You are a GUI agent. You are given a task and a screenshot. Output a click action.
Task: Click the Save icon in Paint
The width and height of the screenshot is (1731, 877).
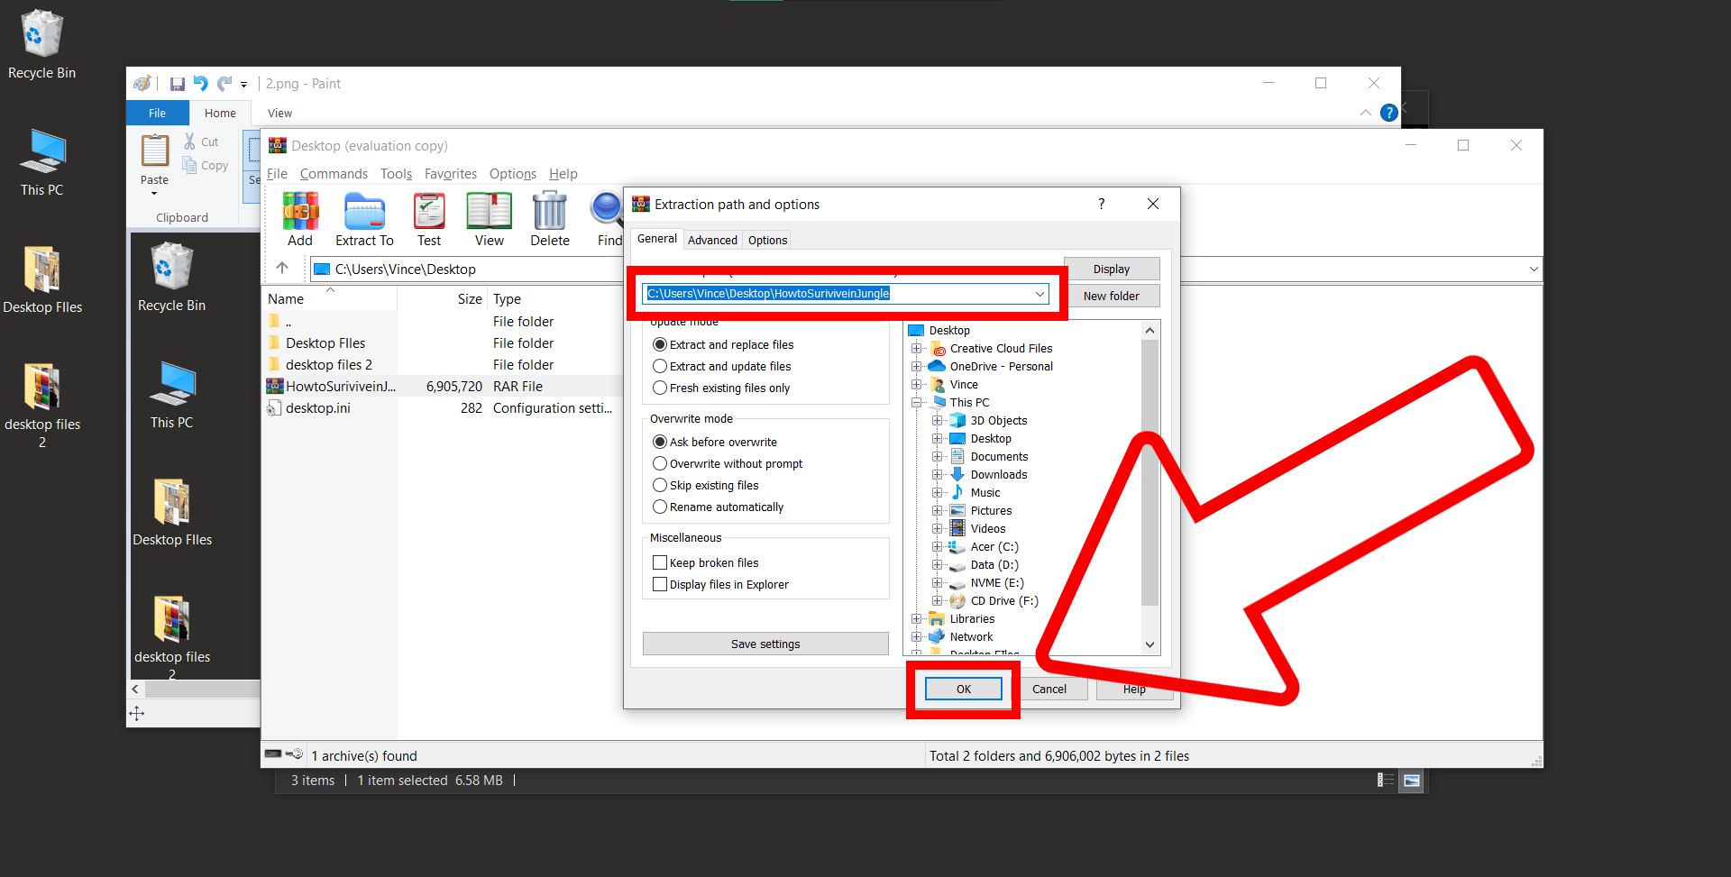177,83
